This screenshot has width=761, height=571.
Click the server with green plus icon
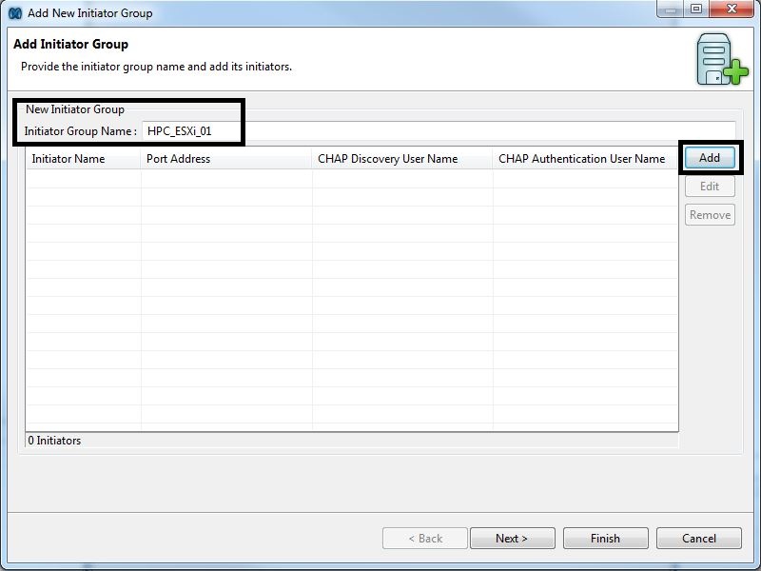click(721, 60)
